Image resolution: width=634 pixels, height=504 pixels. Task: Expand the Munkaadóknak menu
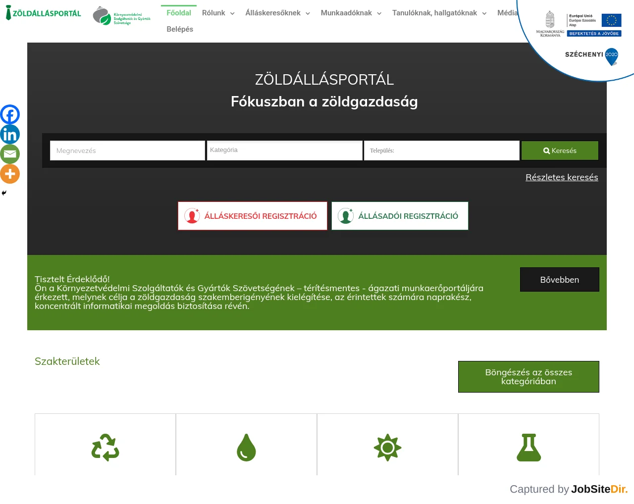351,13
